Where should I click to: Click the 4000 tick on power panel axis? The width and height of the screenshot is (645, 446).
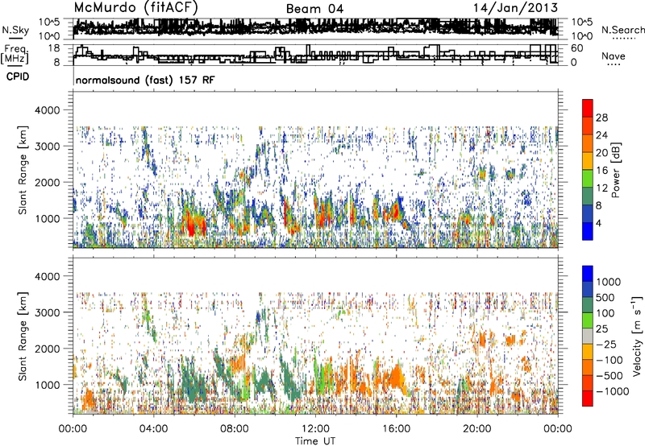[x=47, y=110]
